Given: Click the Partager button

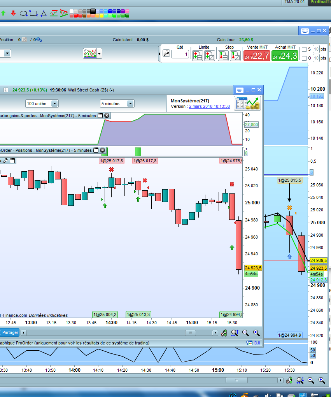Looking at the screenshot, I should pos(10,332).
